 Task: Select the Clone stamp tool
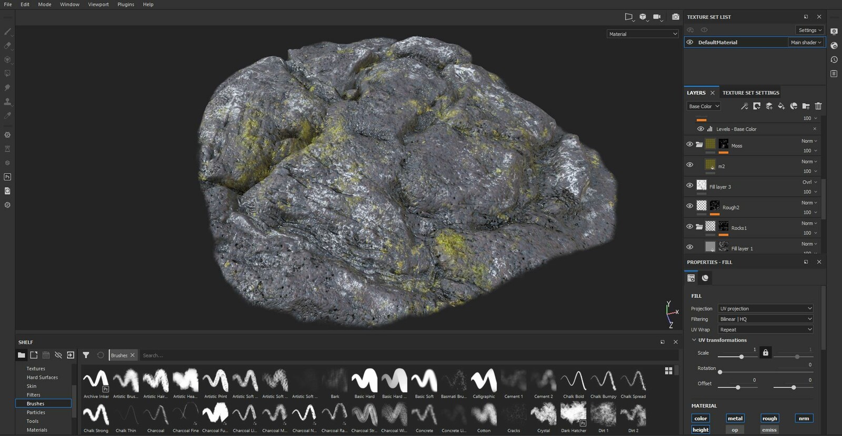(8, 101)
